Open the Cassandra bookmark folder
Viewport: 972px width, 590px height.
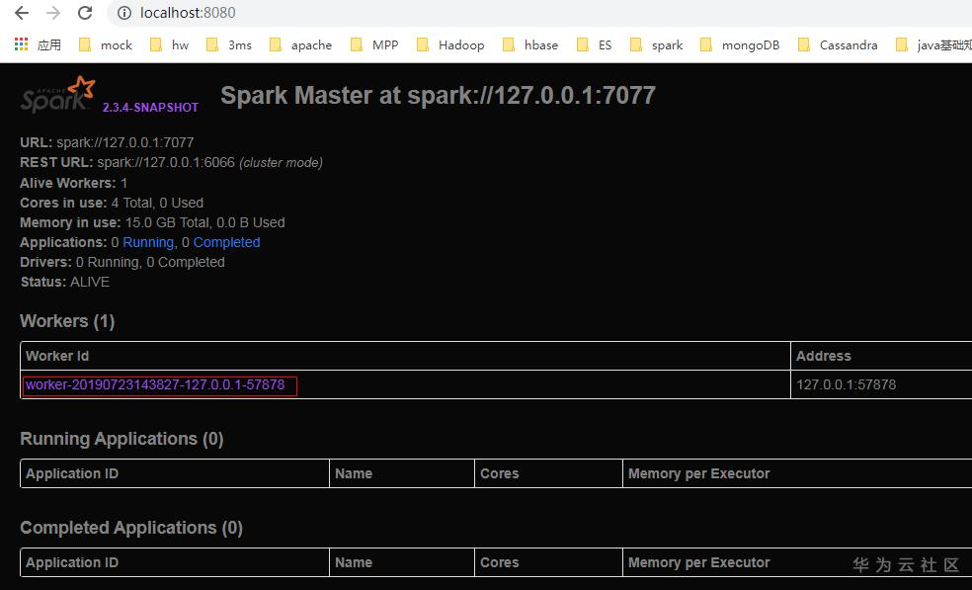[838, 44]
